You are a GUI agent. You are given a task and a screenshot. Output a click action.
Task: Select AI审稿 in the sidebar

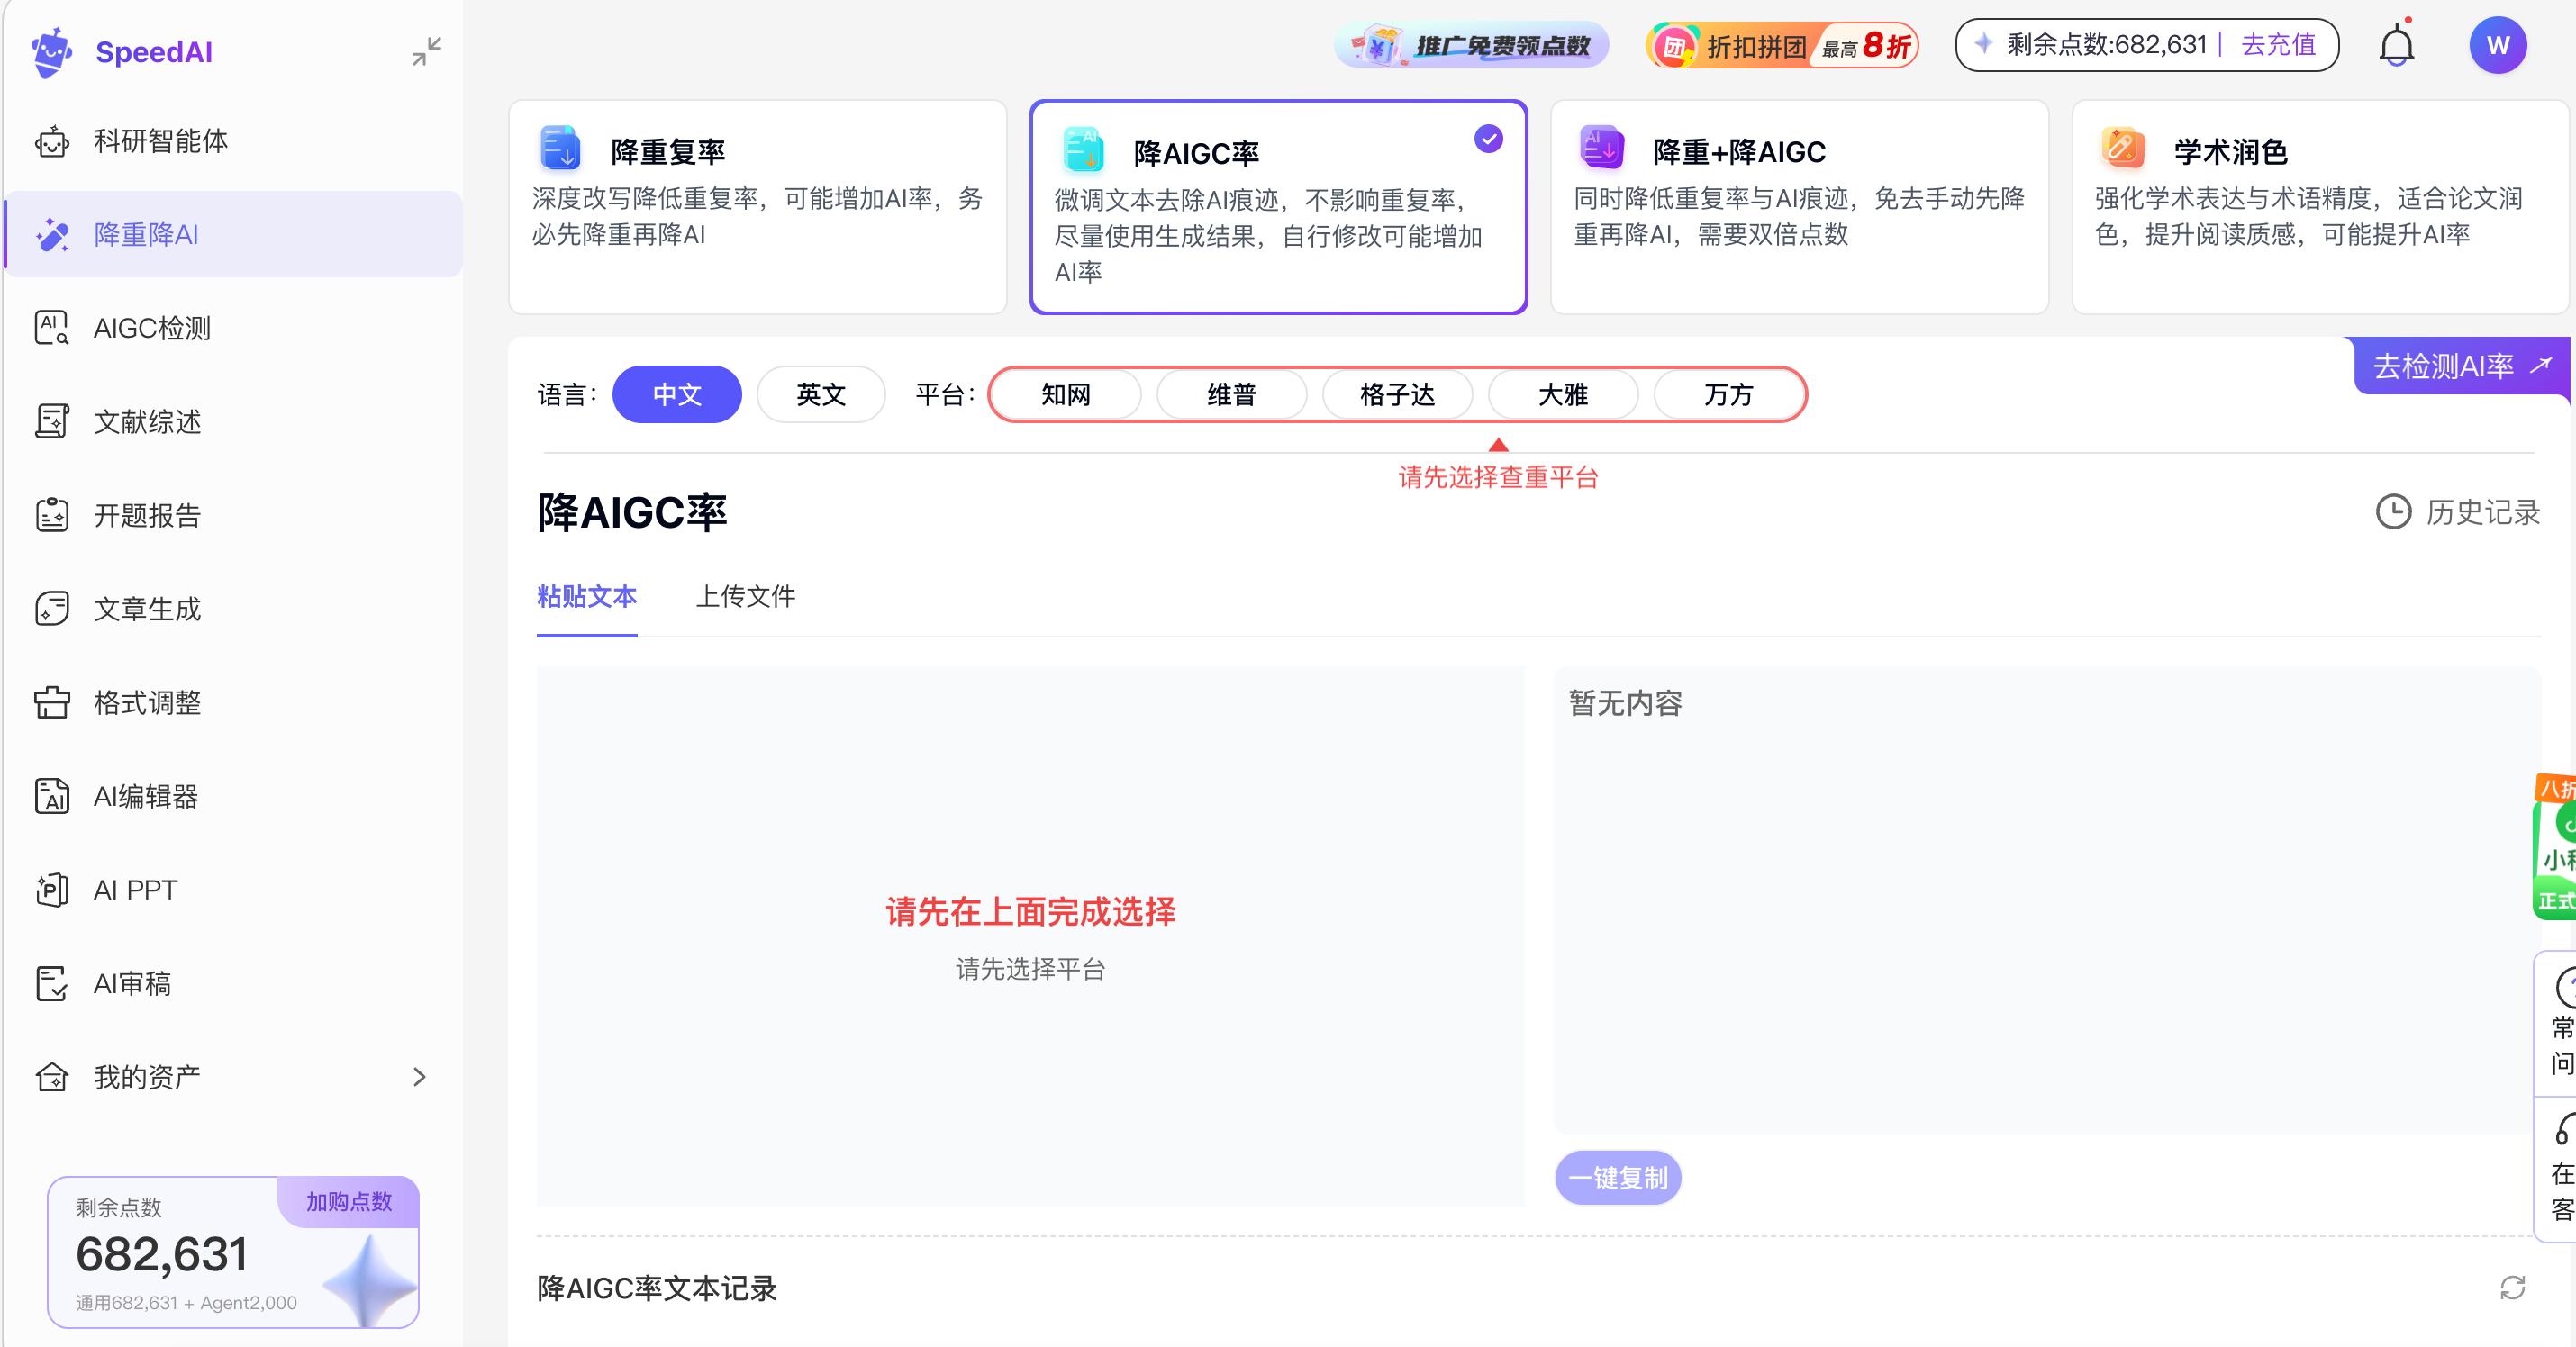(131, 984)
